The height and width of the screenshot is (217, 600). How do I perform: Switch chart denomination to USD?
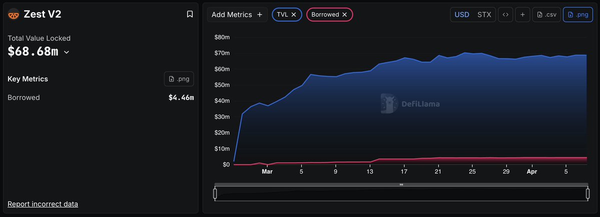click(x=462, y=14)
